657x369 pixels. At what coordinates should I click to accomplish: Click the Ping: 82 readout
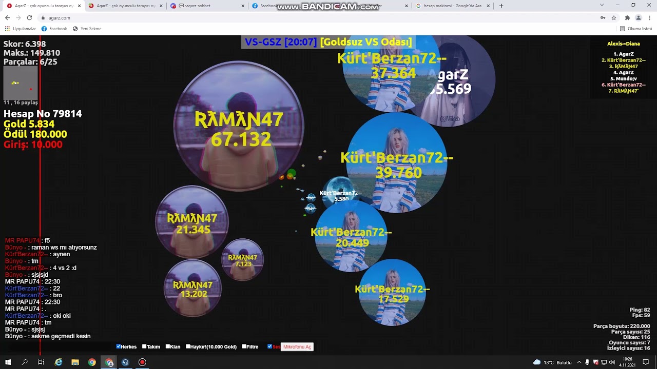(640, 310)
